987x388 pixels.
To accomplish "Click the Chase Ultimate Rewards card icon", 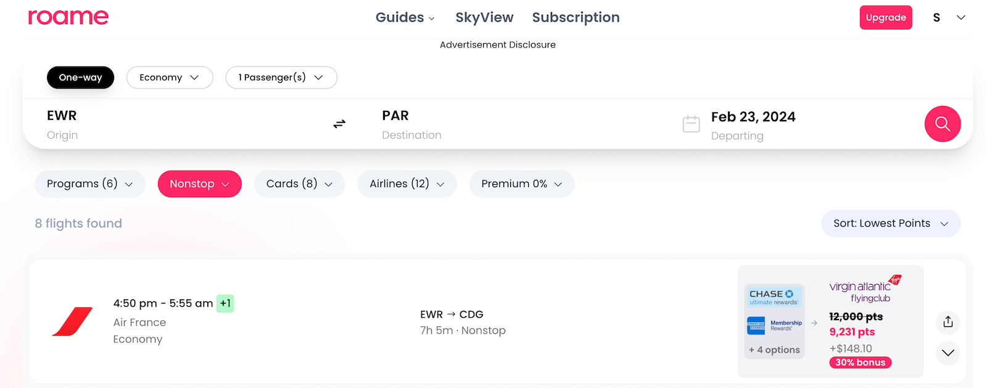I will (x=774, y=297).
